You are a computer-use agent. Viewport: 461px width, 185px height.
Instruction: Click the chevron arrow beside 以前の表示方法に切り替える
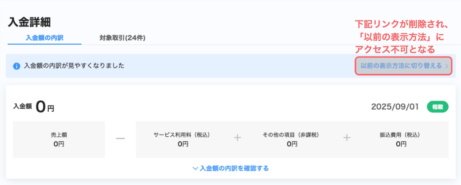coord(446,66)
